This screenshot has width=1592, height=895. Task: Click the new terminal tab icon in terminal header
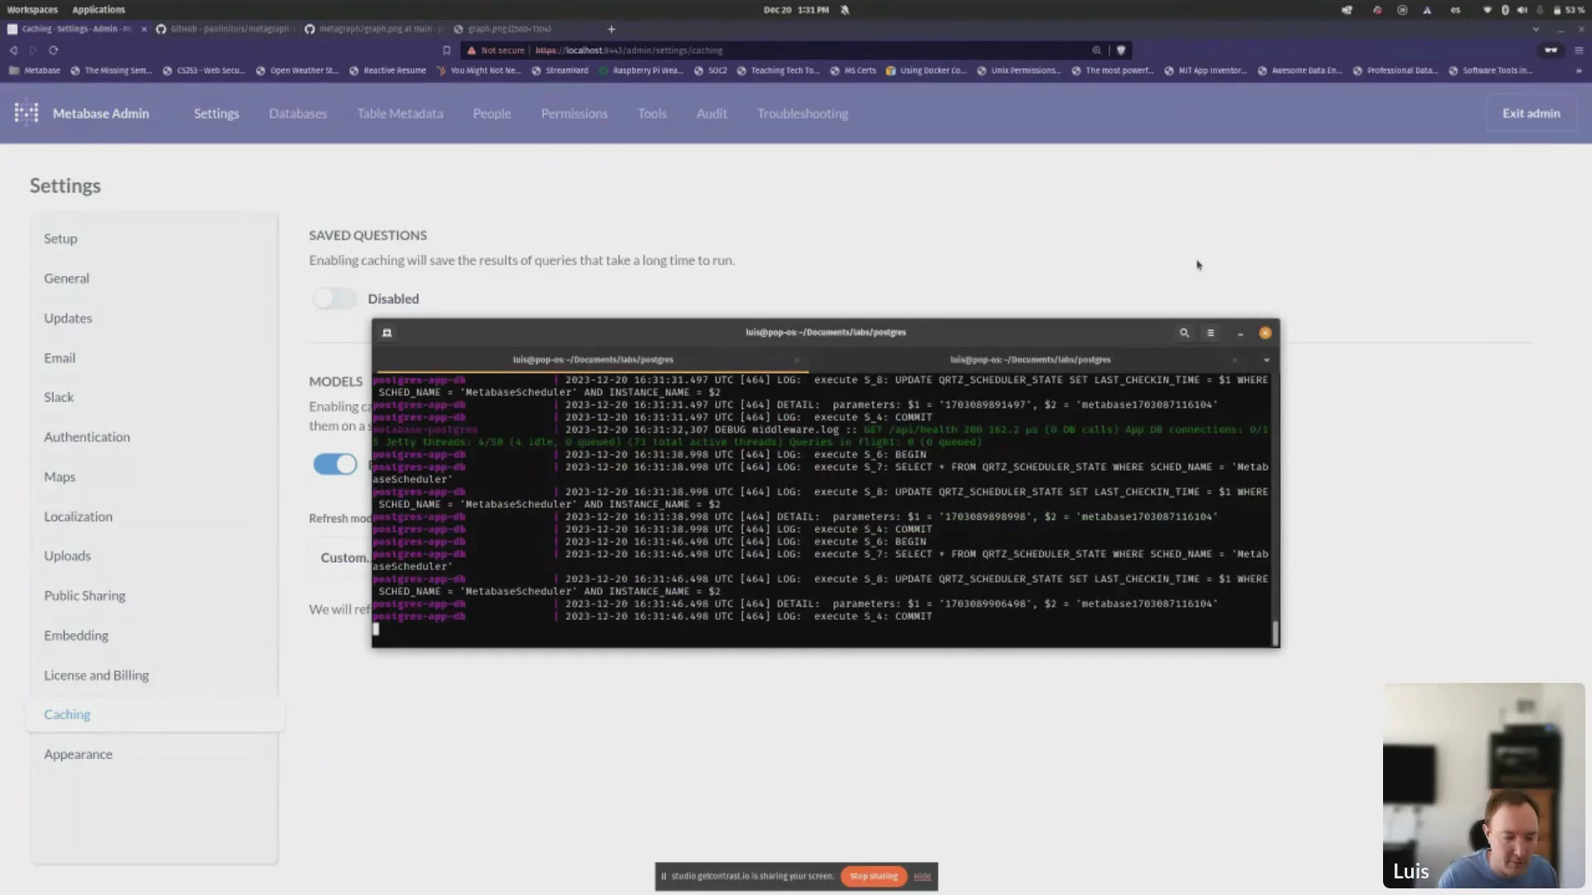pos(386,333)
